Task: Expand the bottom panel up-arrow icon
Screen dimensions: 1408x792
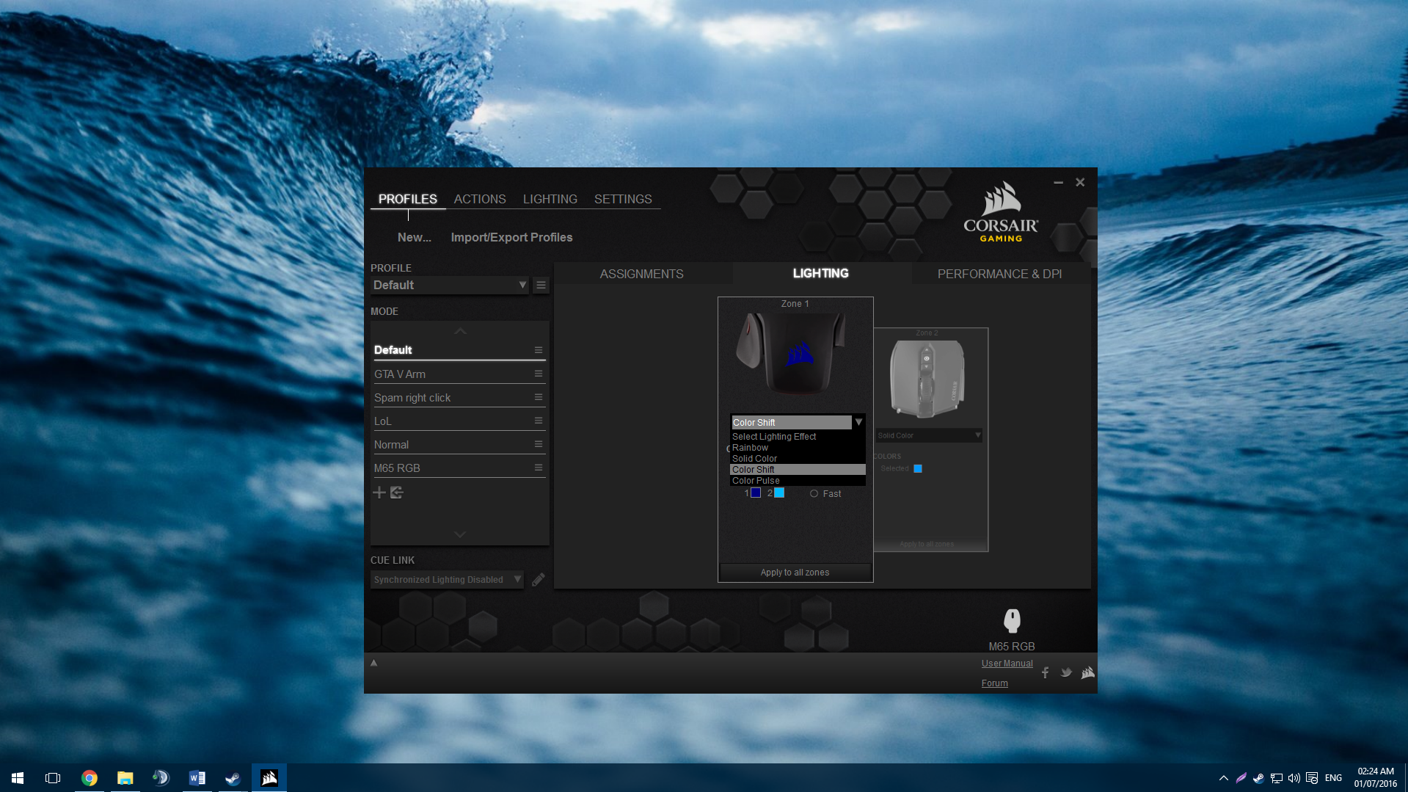Action: click(x=373, y=663)
